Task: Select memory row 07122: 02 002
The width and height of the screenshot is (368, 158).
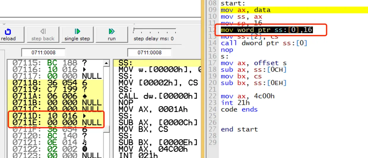Action: [55, 148]
